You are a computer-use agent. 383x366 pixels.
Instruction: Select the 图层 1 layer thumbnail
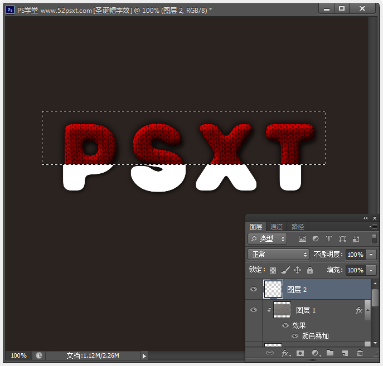(x=282, y=310)
